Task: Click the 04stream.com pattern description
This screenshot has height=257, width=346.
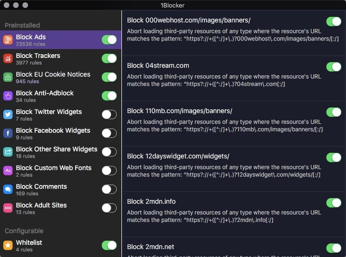Action: coord(224,80)
